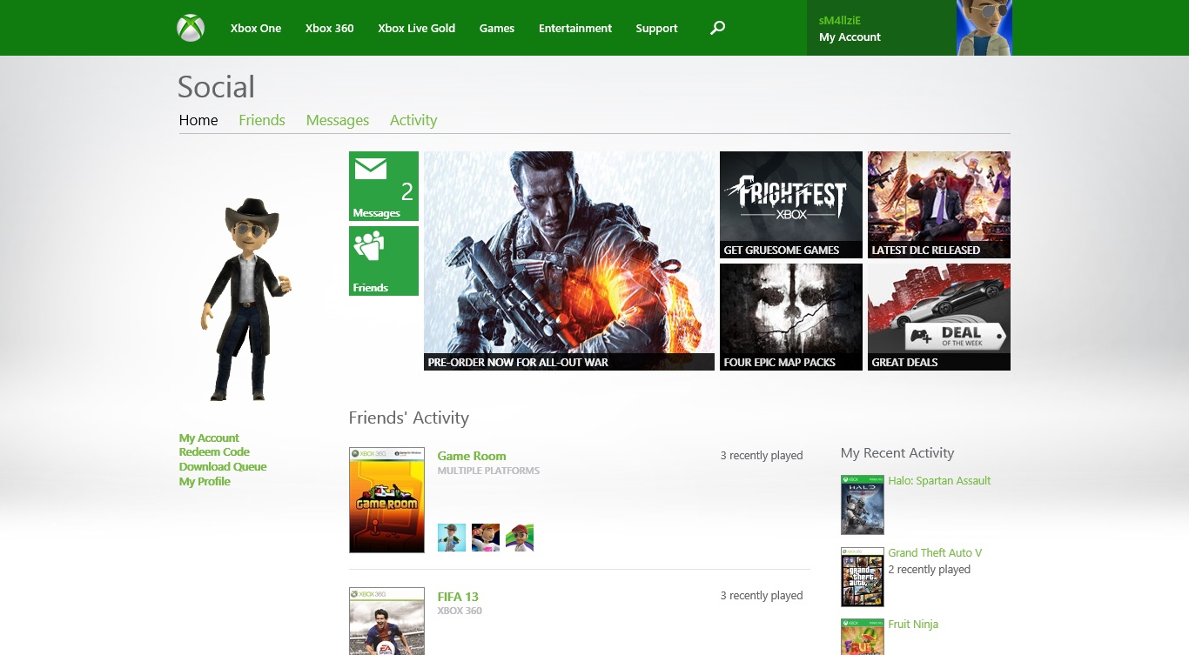The width and height of the screenshot is (1189, 655).
Task: Click My Account in the header
Action: (850, 37)
